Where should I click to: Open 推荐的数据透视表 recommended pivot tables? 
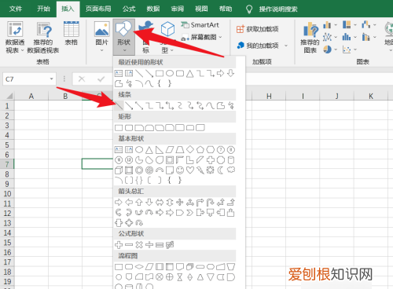[x=43, y=37]
